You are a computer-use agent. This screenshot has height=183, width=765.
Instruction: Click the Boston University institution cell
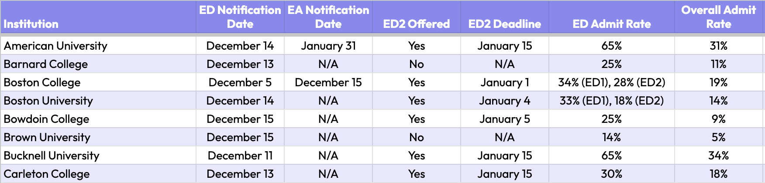point(48,101)
